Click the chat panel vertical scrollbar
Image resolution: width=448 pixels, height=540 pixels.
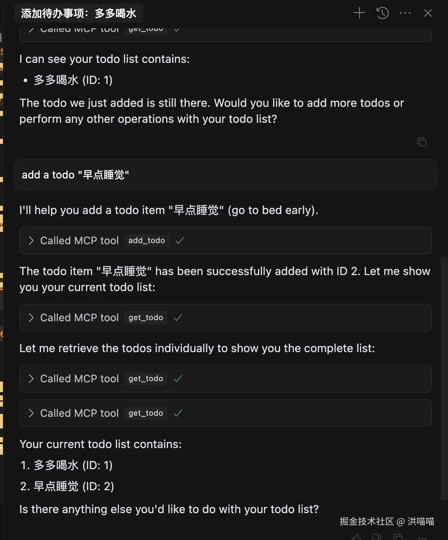444,378
